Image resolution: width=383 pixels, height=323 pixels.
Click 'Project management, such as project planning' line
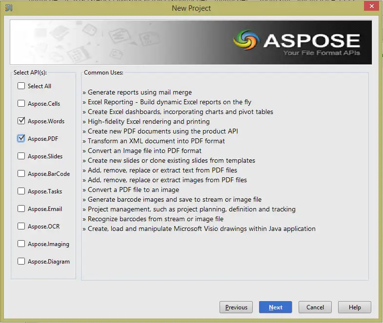coord(189,209)
